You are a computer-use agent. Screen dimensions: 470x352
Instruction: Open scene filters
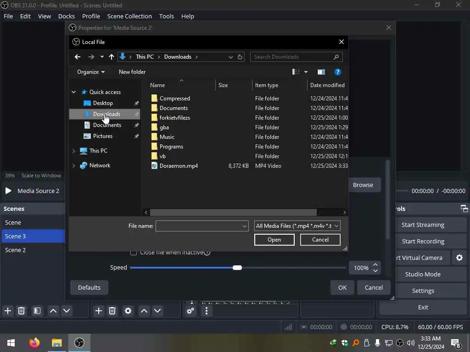point(37,311)
